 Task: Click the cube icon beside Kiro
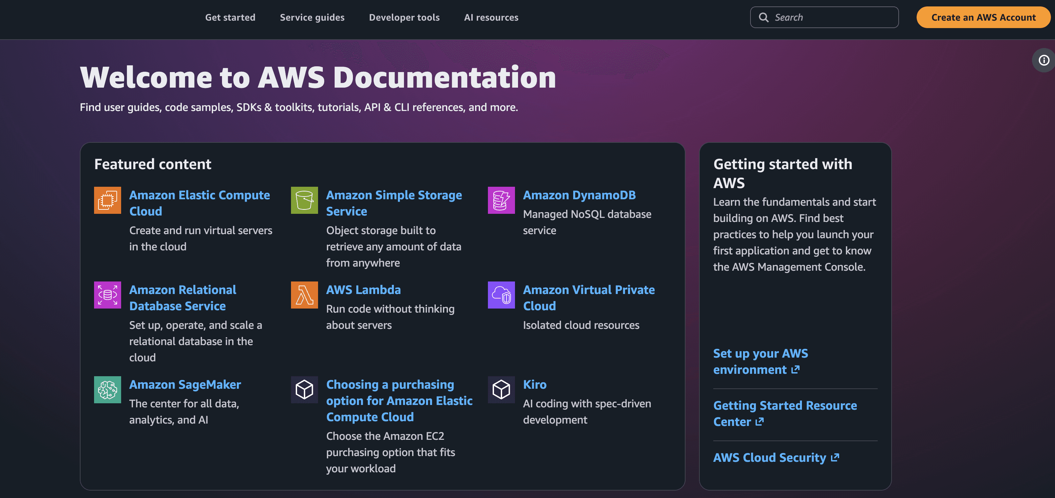501,390
